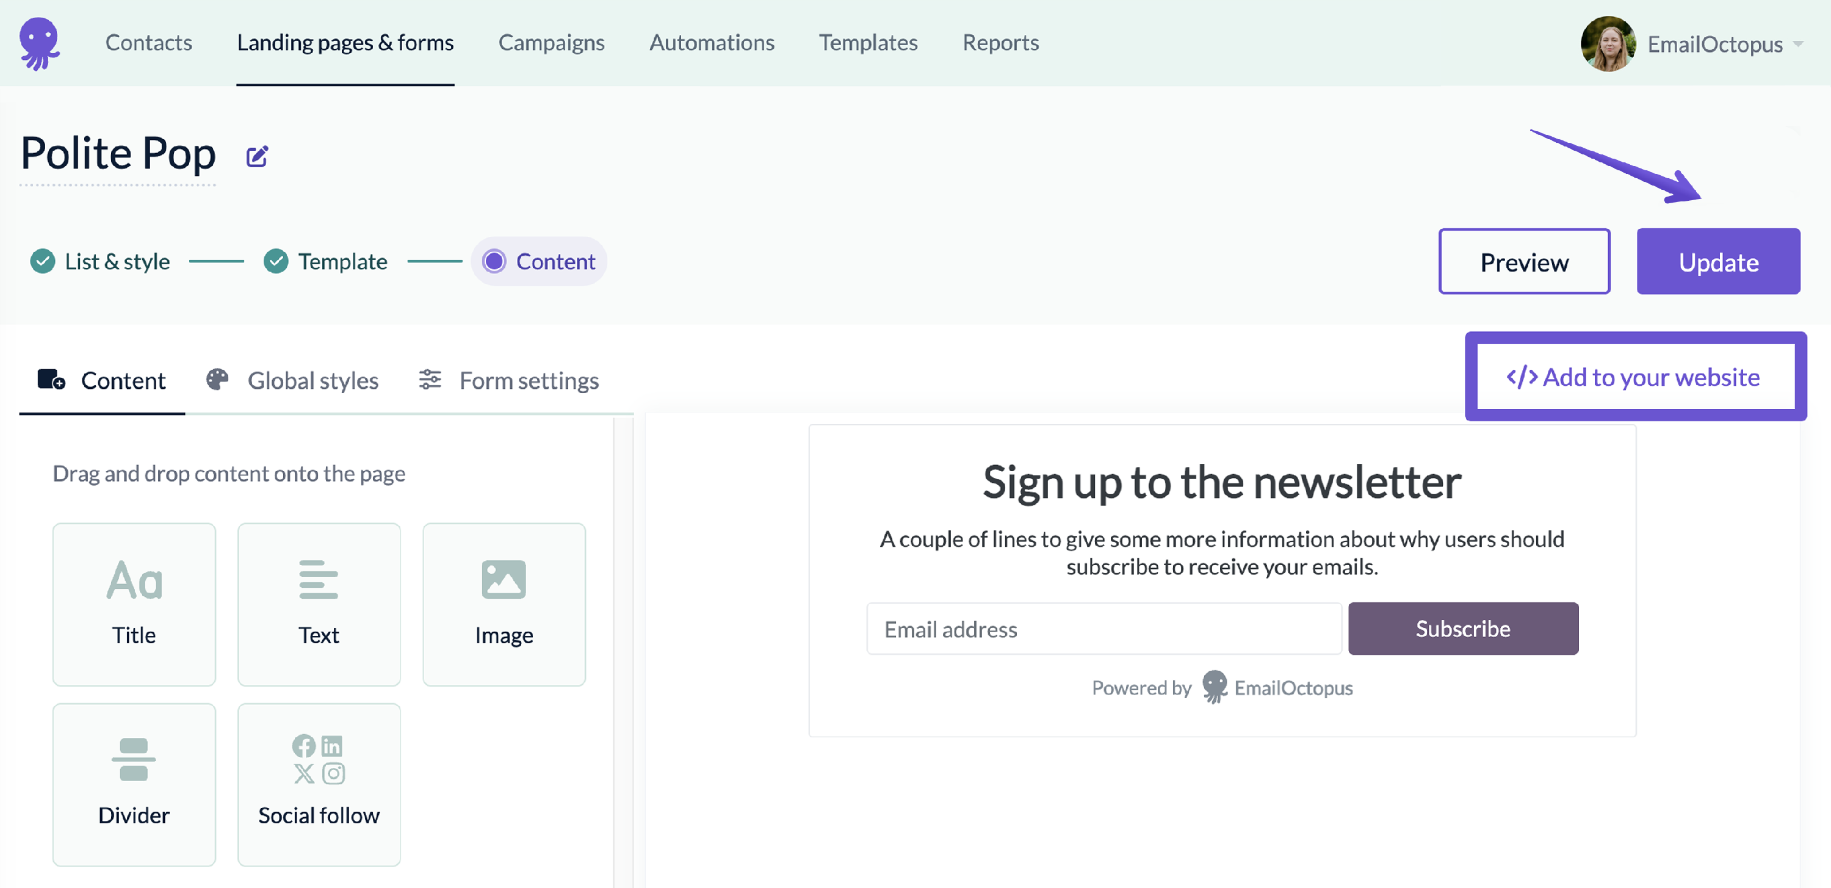
Task: Go to the Template step
Action: 325,262
